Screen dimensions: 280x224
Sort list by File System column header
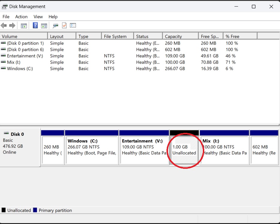[117, 36]
